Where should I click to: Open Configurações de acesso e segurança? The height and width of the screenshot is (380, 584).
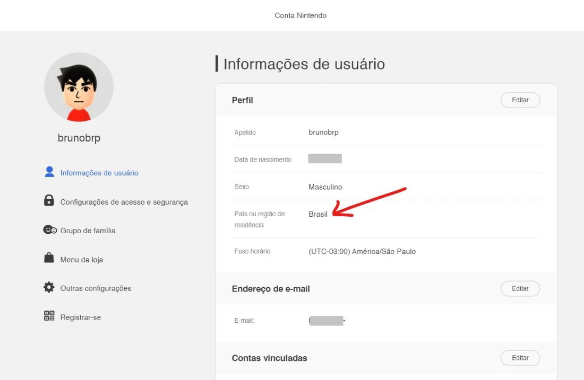point(124,202)
